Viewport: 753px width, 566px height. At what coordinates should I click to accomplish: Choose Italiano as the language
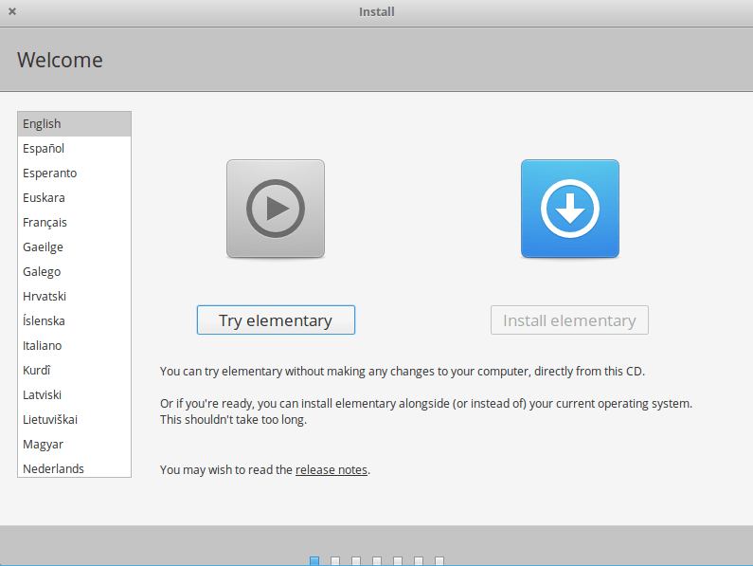(75, 345)
